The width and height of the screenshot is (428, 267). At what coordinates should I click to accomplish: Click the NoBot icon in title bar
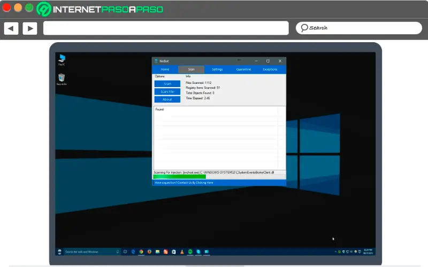tap(156, 61)
